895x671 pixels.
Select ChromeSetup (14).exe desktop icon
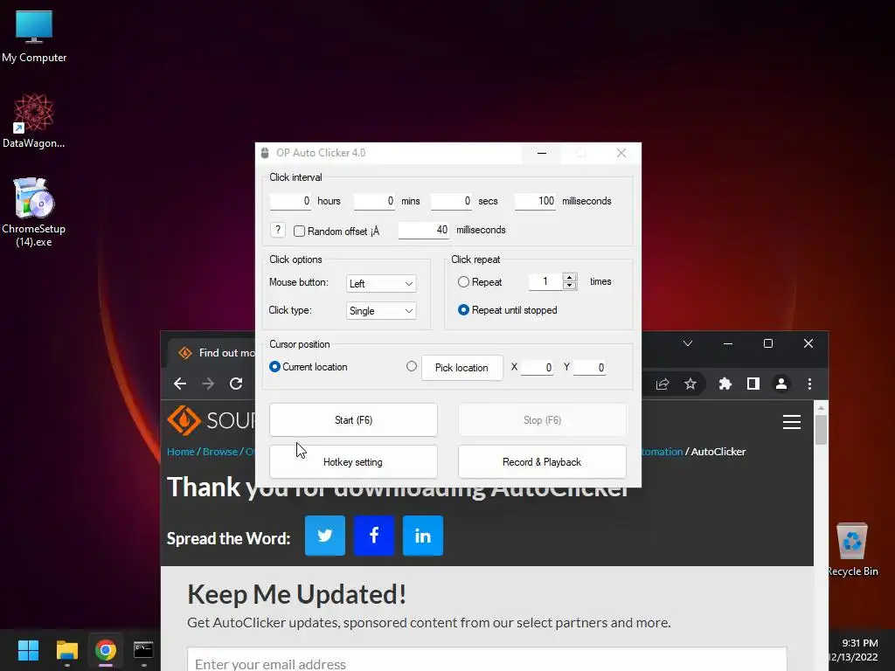pos(34,211)
